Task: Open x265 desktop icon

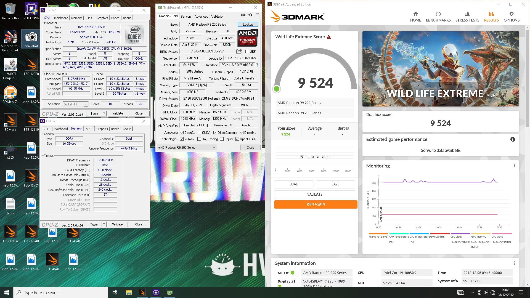Action: click(10, 151)
